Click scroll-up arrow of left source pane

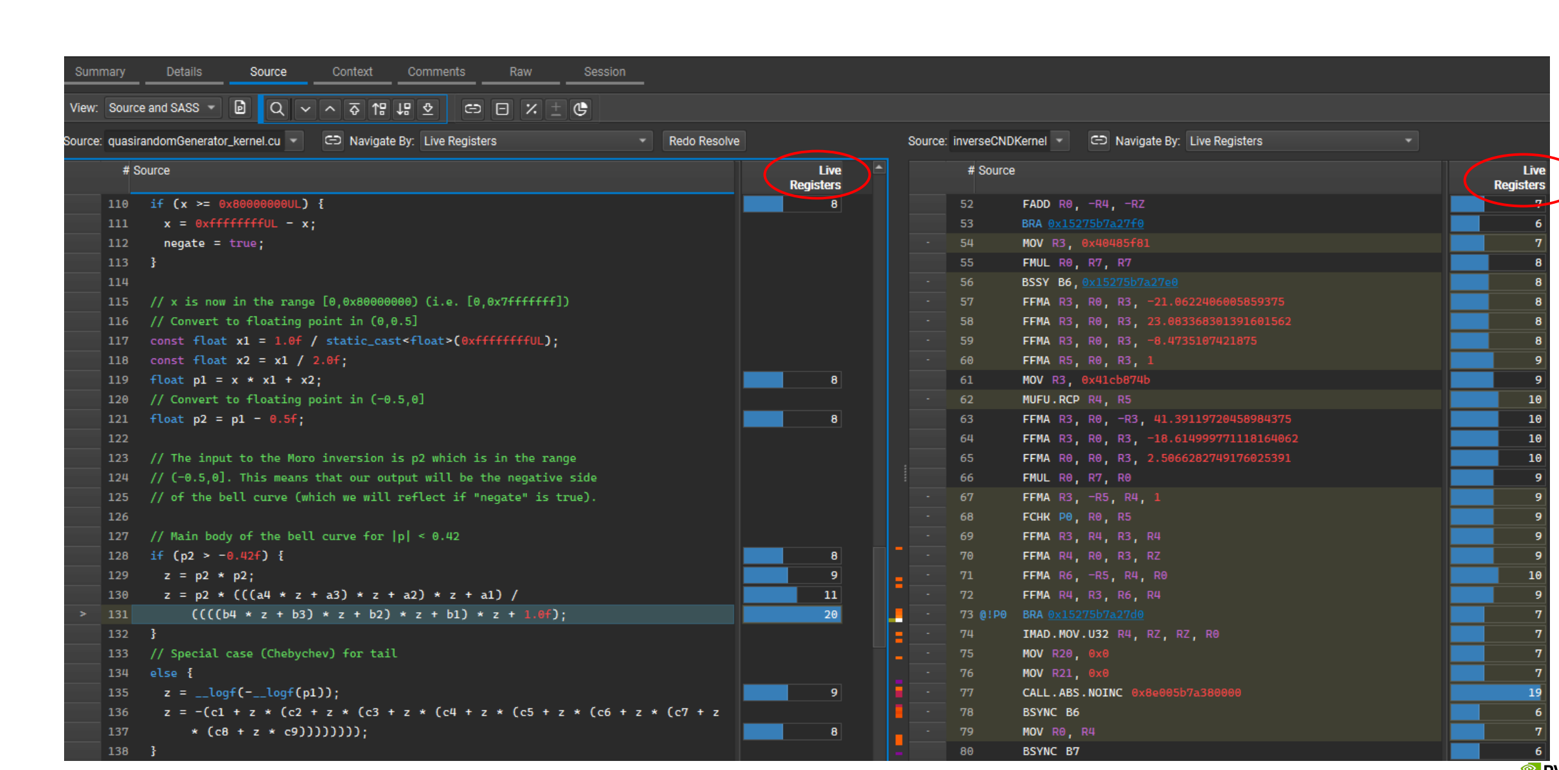[879, 168]
